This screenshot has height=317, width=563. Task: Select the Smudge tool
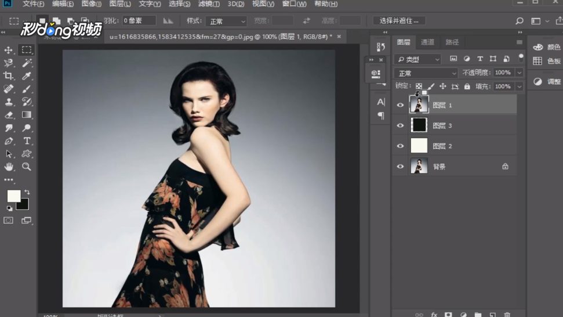[8, 128]
